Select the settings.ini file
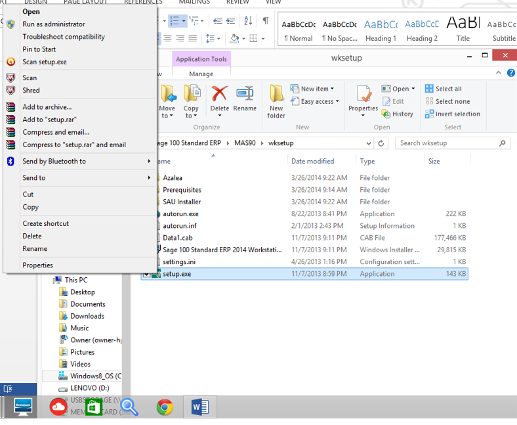 tap(179, 262)
